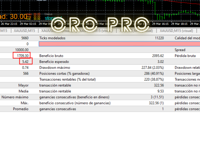
Task: Select transacción rentable in the Mayor row
Action: pos(55,85)
